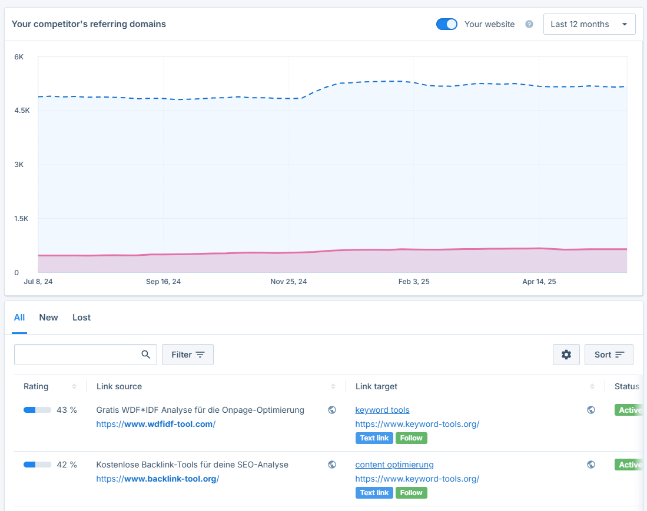
Task: Open the Last 12 months dropdown
Action: [x=589, y=25]
